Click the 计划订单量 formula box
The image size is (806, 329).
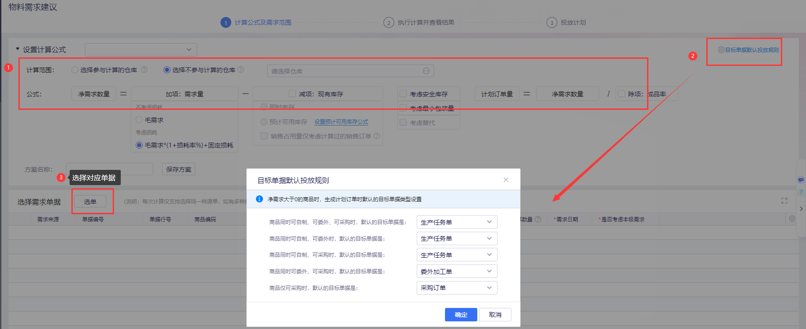click(497, 94)
